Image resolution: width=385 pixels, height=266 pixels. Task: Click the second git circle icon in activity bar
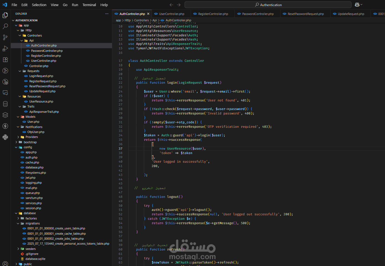point(5,82)
